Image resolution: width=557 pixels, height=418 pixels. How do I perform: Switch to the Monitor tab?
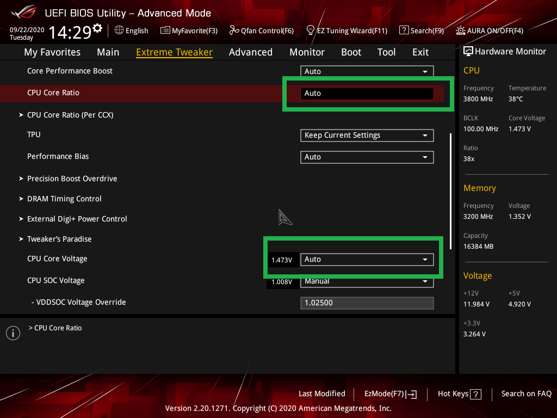(307, 52)
